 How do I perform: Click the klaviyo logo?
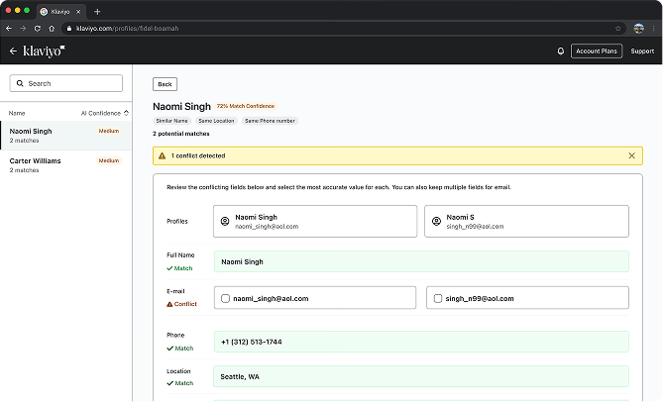(44, 51)
